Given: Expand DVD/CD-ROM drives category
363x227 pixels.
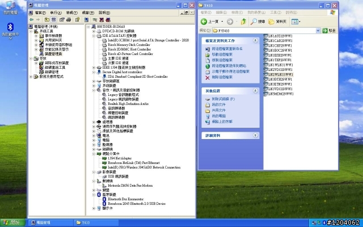Looking at the screenshot, I should [x=94, y=31].
